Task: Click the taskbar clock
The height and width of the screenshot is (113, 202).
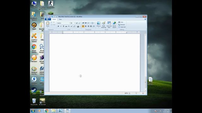Action: pos(166,111)
